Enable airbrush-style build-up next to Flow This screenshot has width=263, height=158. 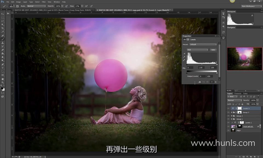pos(86,6)
